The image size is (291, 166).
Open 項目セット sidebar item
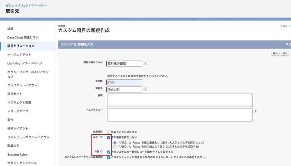coord(15,94)
